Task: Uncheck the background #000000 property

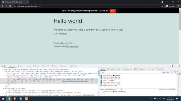Action: [101, 75]
